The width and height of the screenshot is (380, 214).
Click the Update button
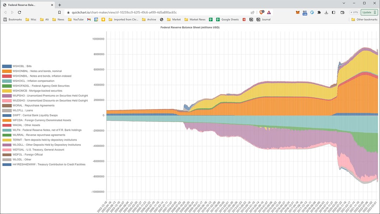[369, 12]
